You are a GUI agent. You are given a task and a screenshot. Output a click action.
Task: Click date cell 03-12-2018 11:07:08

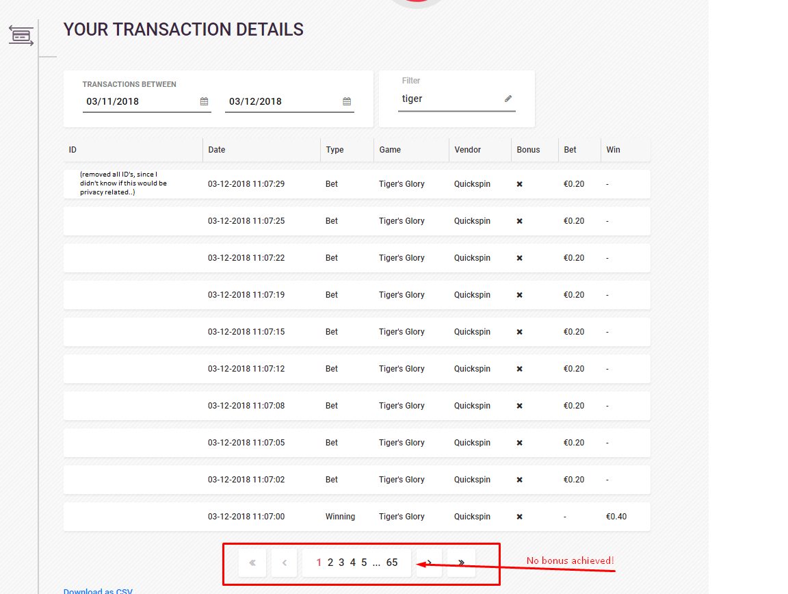[x=246, y=406]
